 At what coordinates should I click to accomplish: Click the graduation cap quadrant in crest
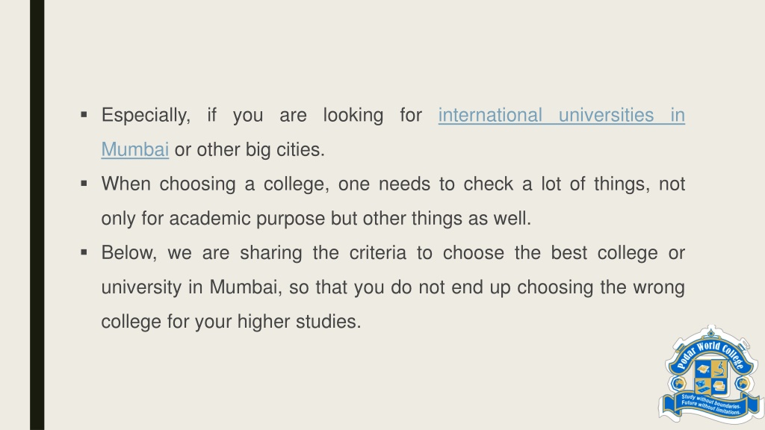(703, 369)
